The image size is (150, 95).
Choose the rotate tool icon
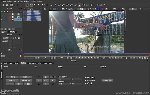pyautogui.click(x=83, y=5)
